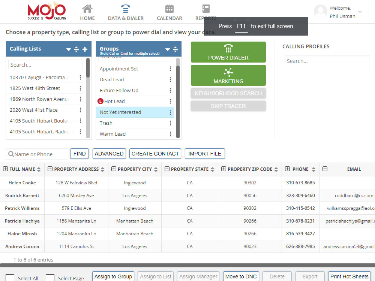Click Move to DNC button

click(241, 277)
